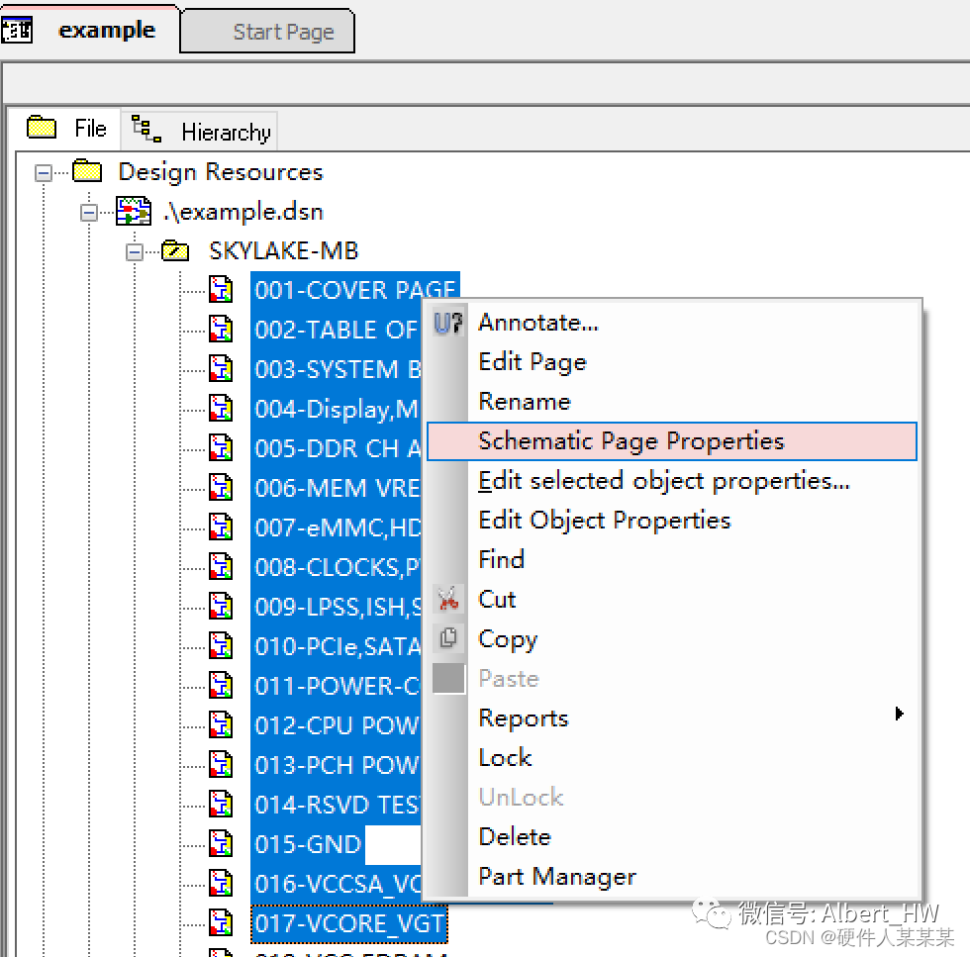Click the File tab folder icon
970x957 pixels.
click(42, 127)
